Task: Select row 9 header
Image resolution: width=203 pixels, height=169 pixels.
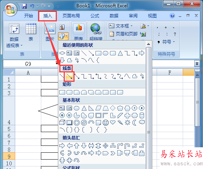Action: [x=9, y=156]
